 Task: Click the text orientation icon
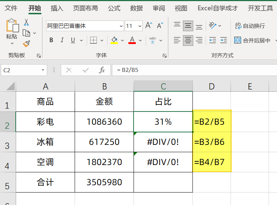(x=213, y=26)
